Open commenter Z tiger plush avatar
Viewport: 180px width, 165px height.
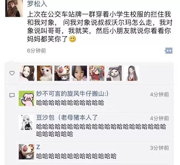(x=26, y=152)
